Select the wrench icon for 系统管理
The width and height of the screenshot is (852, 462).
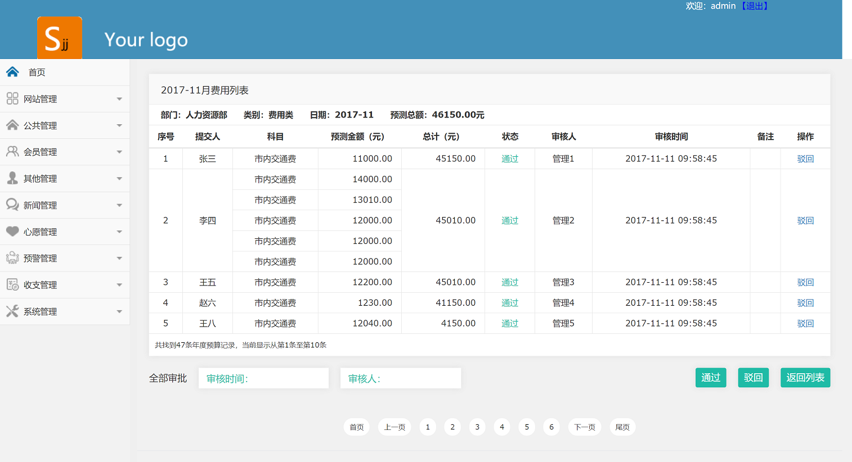click(11, 311)
